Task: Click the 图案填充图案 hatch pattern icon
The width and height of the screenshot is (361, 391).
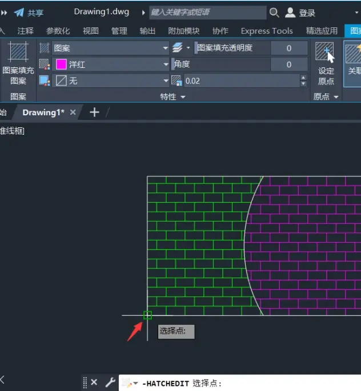Action: pos(18,52)
